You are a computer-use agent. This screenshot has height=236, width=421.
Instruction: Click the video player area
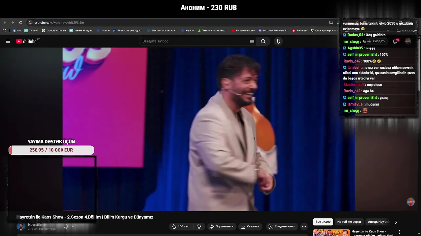[209, 129]
